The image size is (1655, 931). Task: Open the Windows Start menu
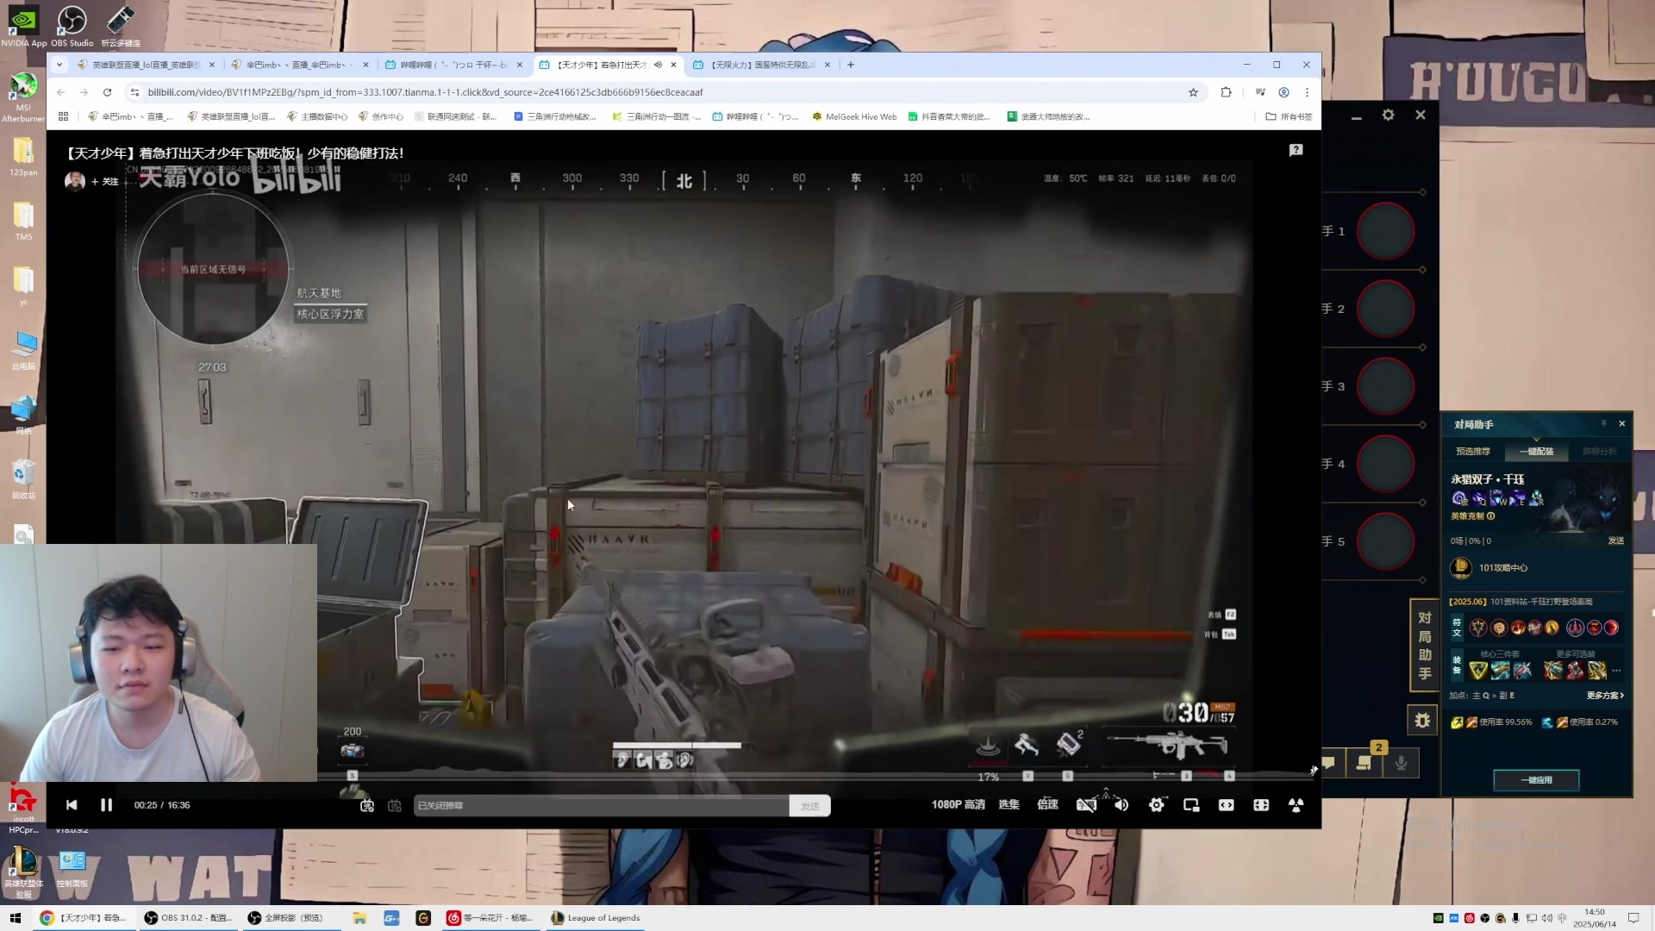[15, 918]
